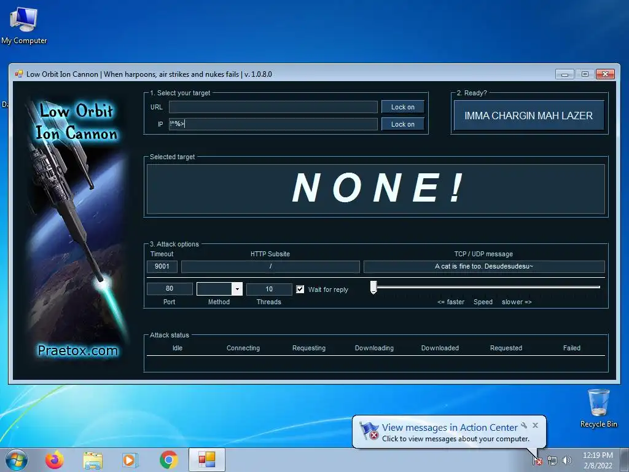Click the Praetox.com text on banner

78,351
